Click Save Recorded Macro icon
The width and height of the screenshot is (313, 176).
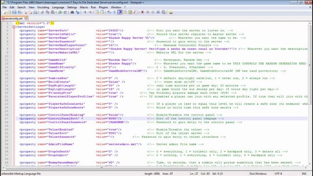pos(163,12)
